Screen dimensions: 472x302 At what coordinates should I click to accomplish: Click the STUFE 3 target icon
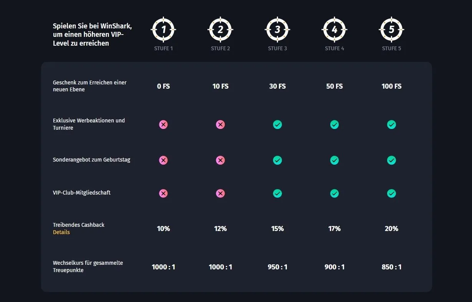tap(277, 29)
